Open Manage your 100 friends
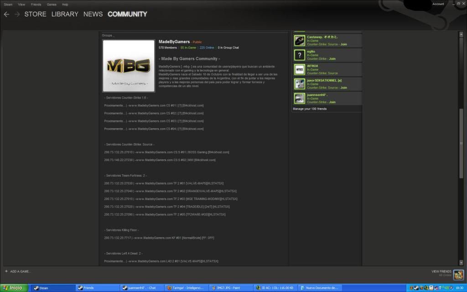The width and height of the screenshot is (467, 292). (310, 109)
